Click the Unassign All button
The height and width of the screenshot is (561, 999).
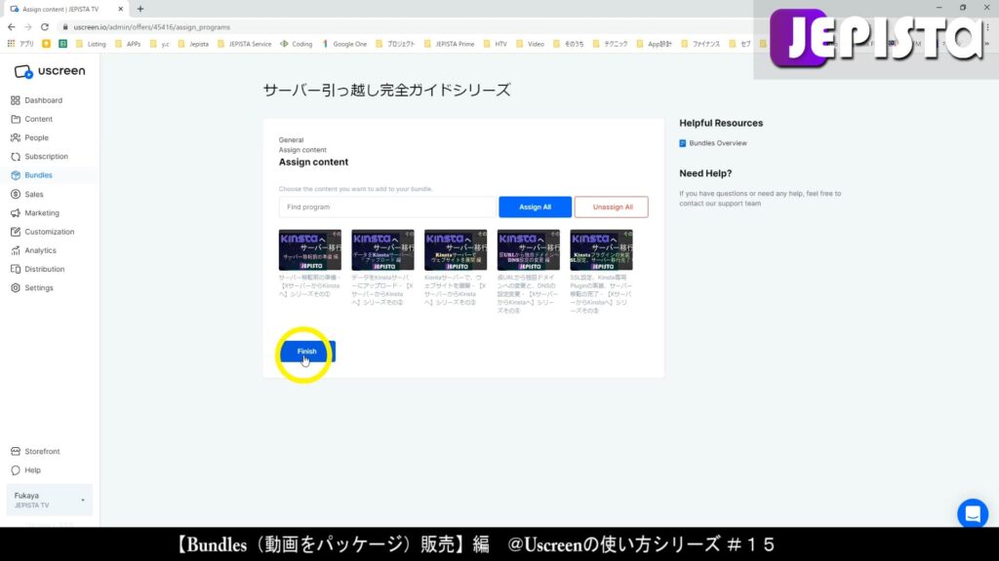tap(612, 206)
